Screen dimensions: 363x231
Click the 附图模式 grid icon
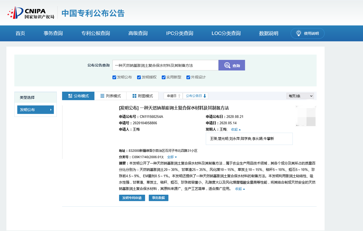[134, 96]
